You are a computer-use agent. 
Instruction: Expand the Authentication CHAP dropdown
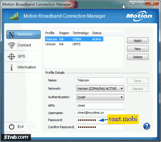click(x=100, y=97)
